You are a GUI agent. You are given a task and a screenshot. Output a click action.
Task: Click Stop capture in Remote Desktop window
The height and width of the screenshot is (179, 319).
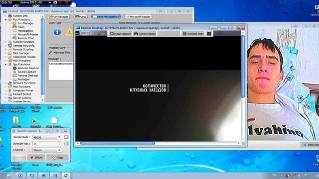point(121,34)
